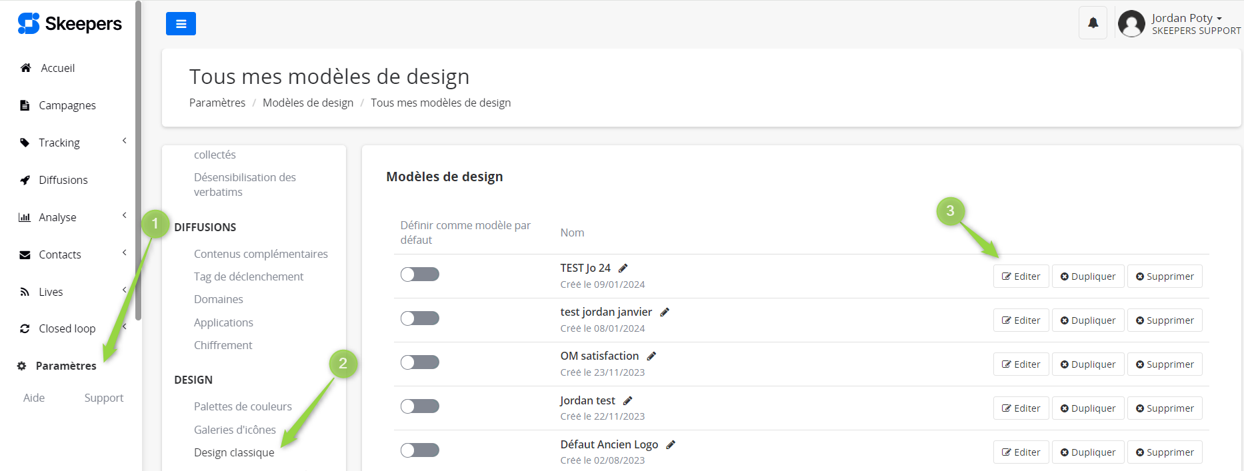Toggle TEST Jo 24 as default model
The image size is (1244, 471).
419,274
